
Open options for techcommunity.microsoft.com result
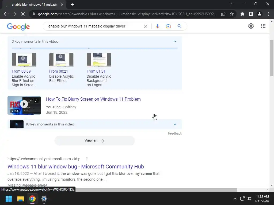click(x=87, y=159)
